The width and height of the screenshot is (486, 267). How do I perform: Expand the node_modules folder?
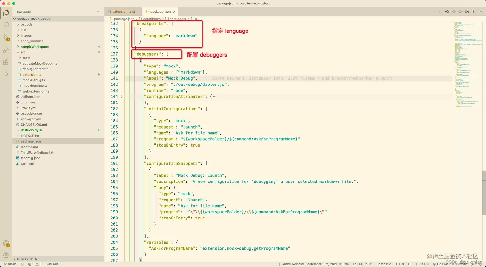coord(58,41)
